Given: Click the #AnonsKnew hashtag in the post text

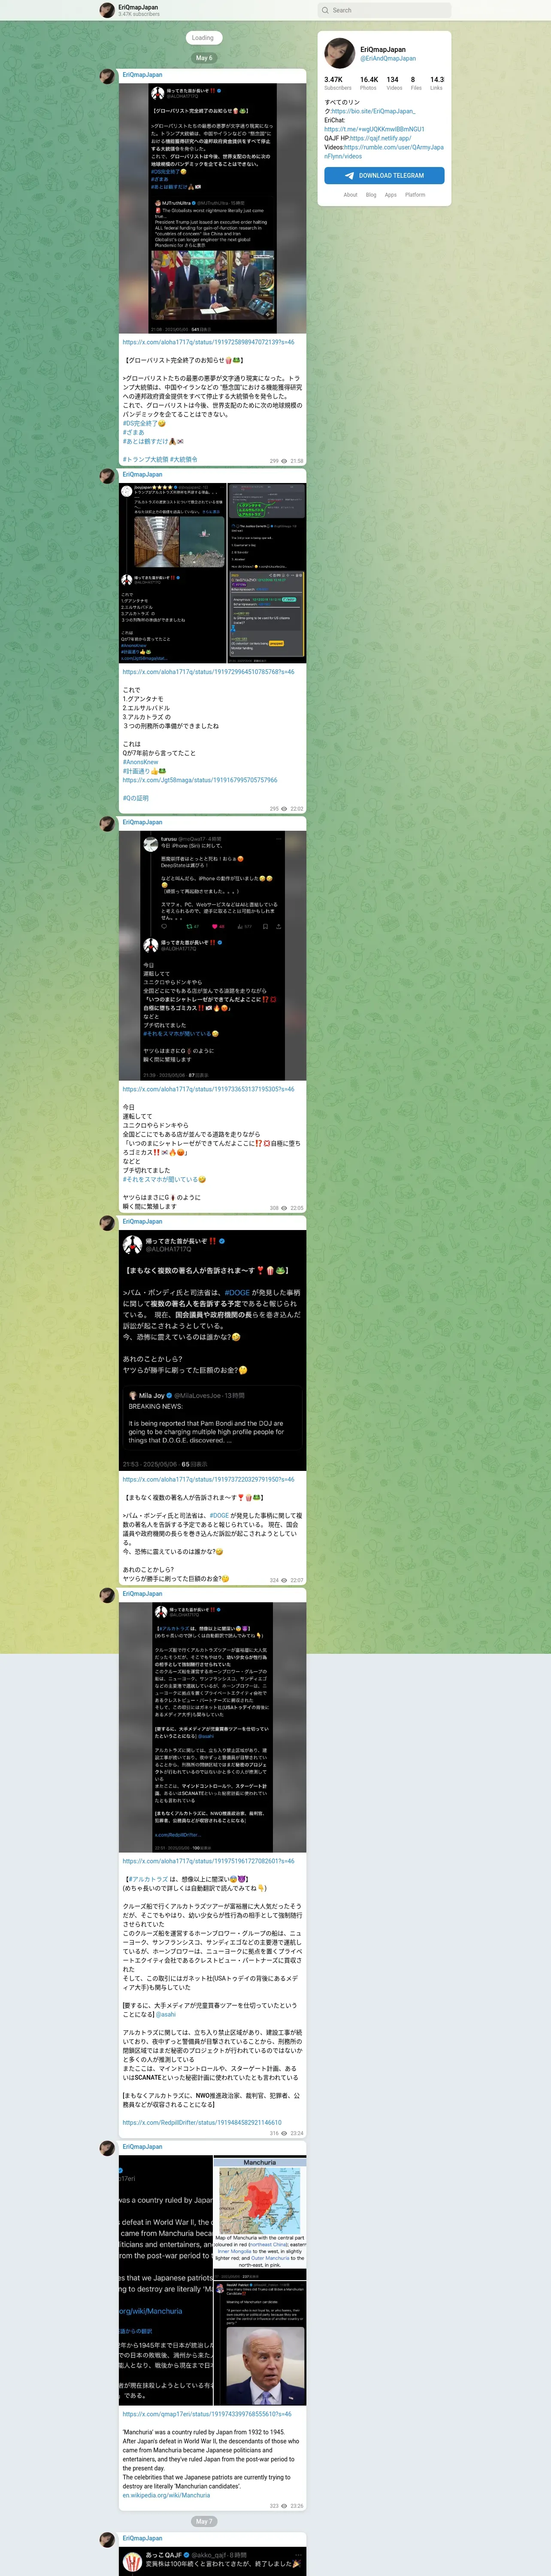Looking at the screenshot, I should coord(141,762).
